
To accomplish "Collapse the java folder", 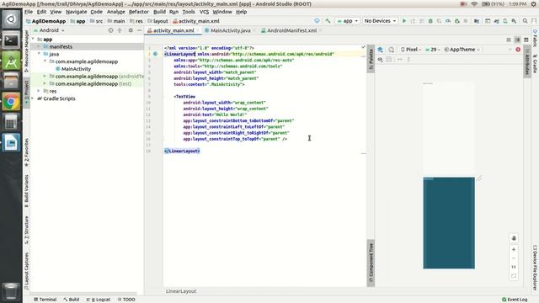I will click(39, 54).
